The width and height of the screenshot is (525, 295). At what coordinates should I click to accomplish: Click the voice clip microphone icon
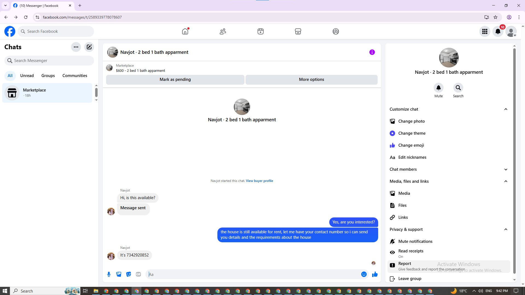pyautogui.click(x=109, y=274)
